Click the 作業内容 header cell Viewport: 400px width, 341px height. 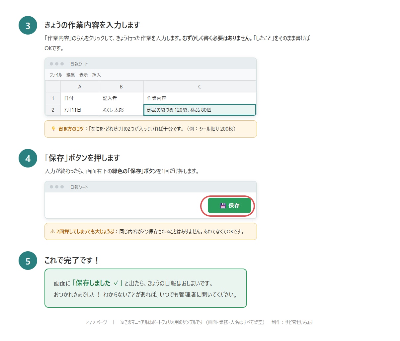[200, 98]
